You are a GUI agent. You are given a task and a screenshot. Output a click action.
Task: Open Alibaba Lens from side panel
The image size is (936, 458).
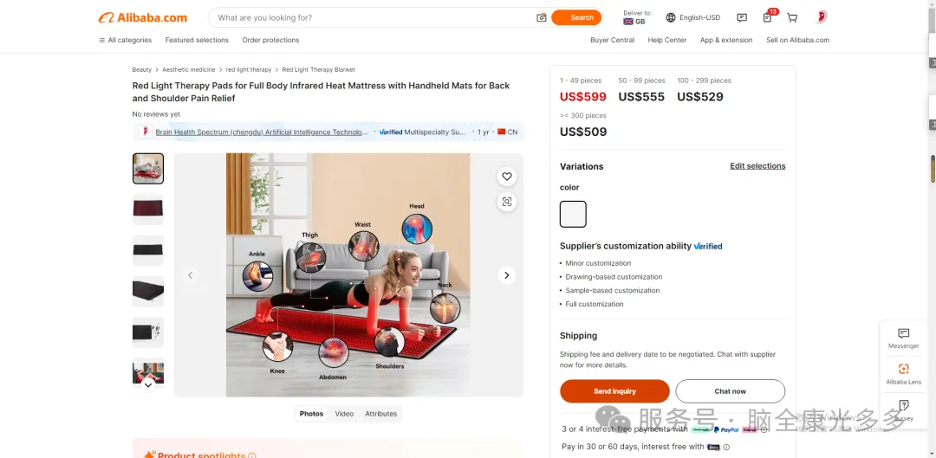(903, 373)
